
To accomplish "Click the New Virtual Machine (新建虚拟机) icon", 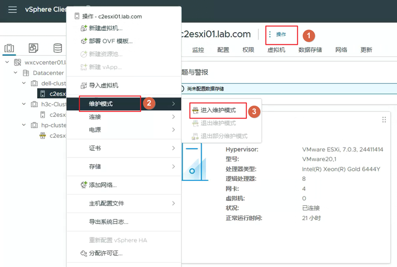I will [x=84, y=28].
